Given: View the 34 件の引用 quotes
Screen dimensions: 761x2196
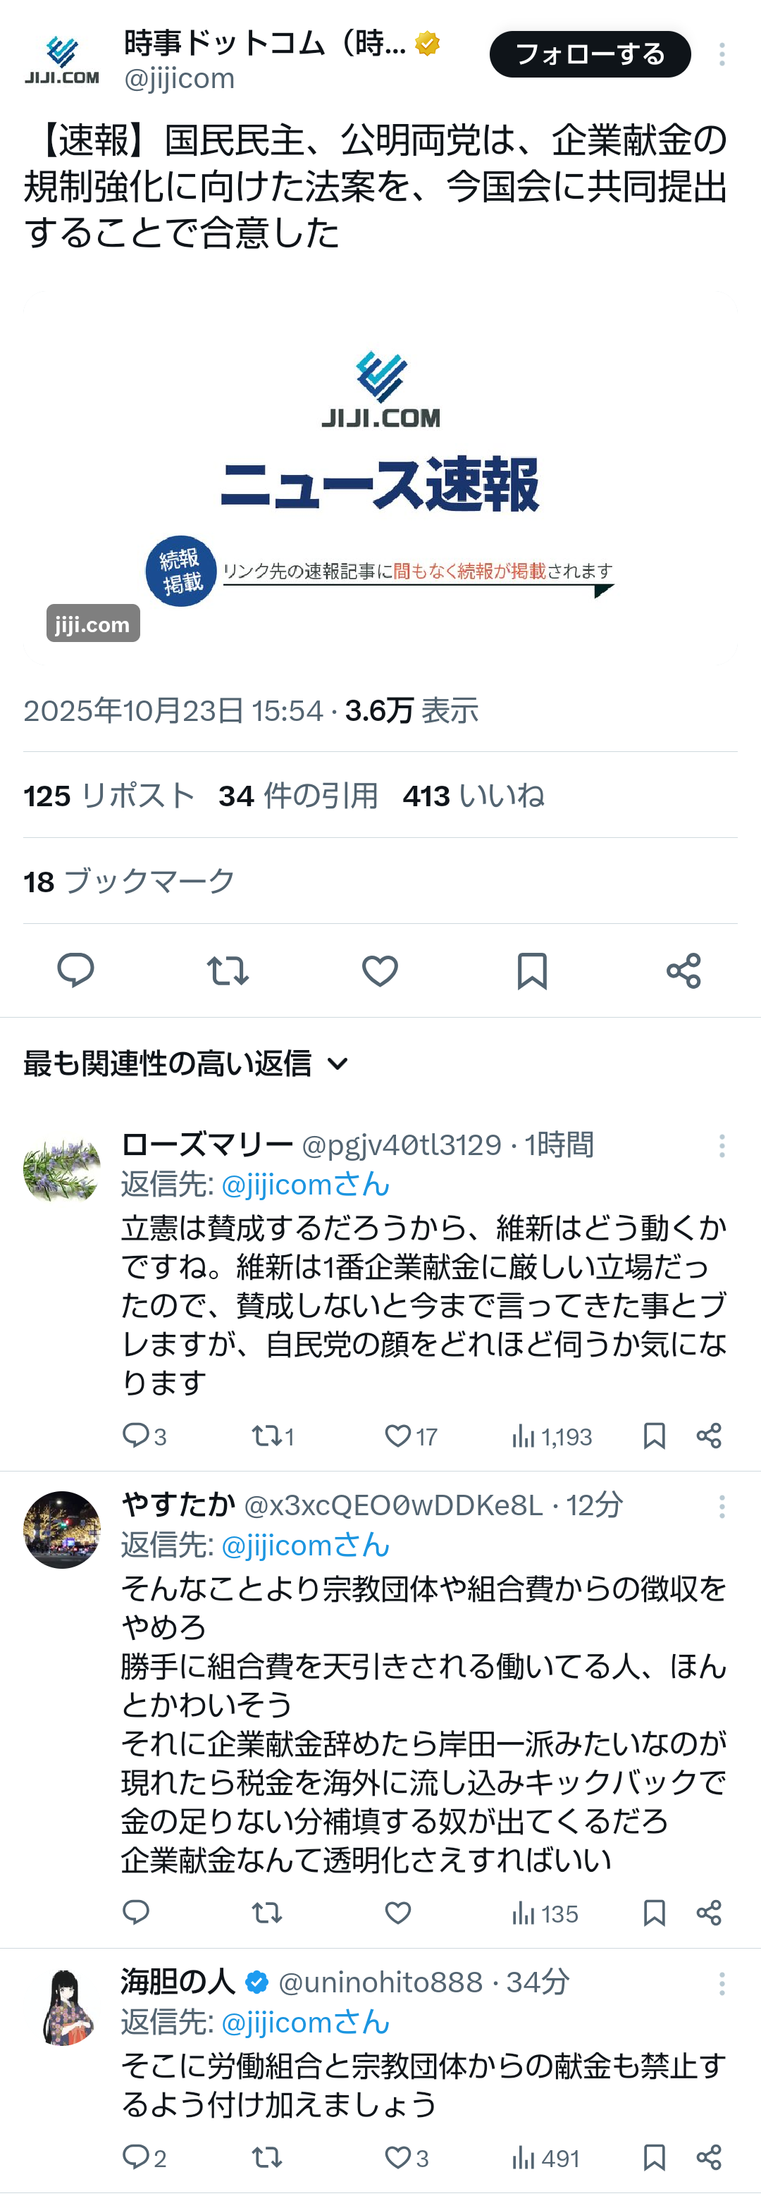Looking at the screenshot, I should coord(298,796).
